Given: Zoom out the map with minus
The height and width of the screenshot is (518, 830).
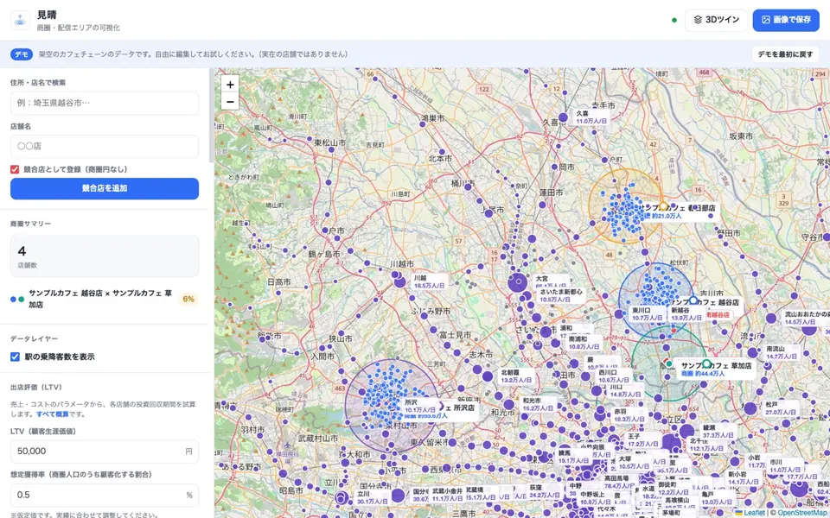Looking at the screenshot, I should tap(230, 101).
